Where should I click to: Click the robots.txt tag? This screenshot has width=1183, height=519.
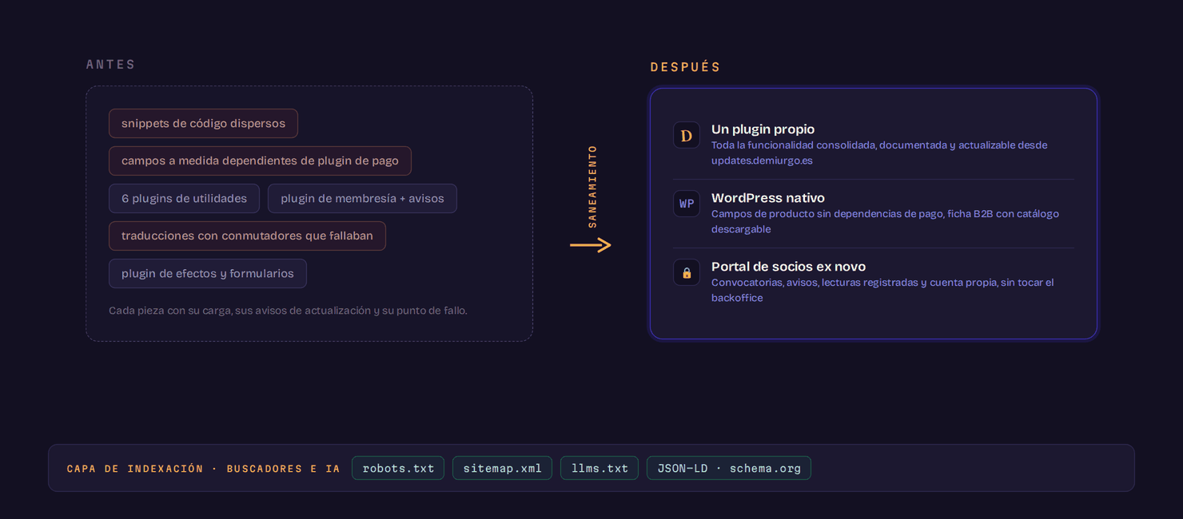pyautogui.click(x=398, y=468)
